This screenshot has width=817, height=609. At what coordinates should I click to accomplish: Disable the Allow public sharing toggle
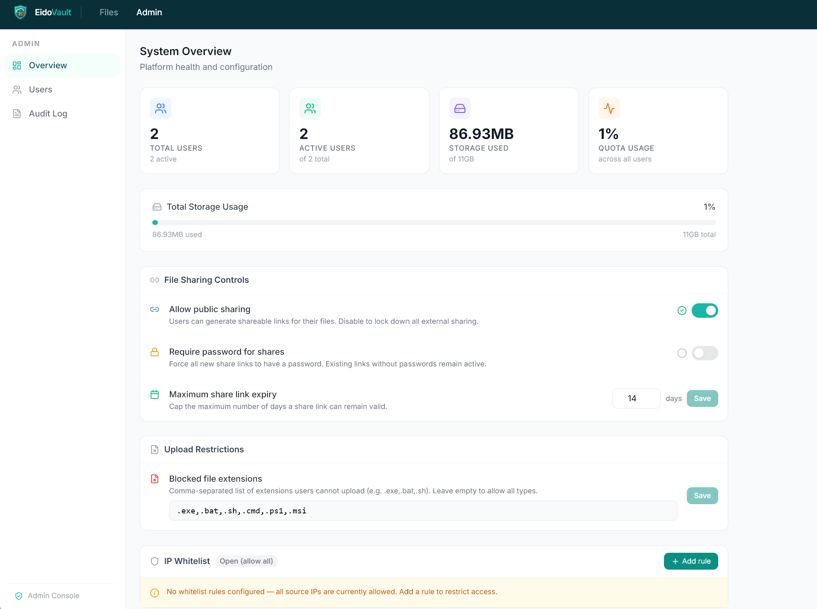tap(705, 311)
